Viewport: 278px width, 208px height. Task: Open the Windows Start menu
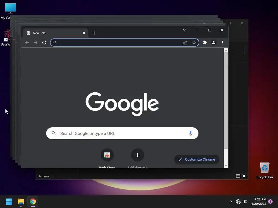9,201
